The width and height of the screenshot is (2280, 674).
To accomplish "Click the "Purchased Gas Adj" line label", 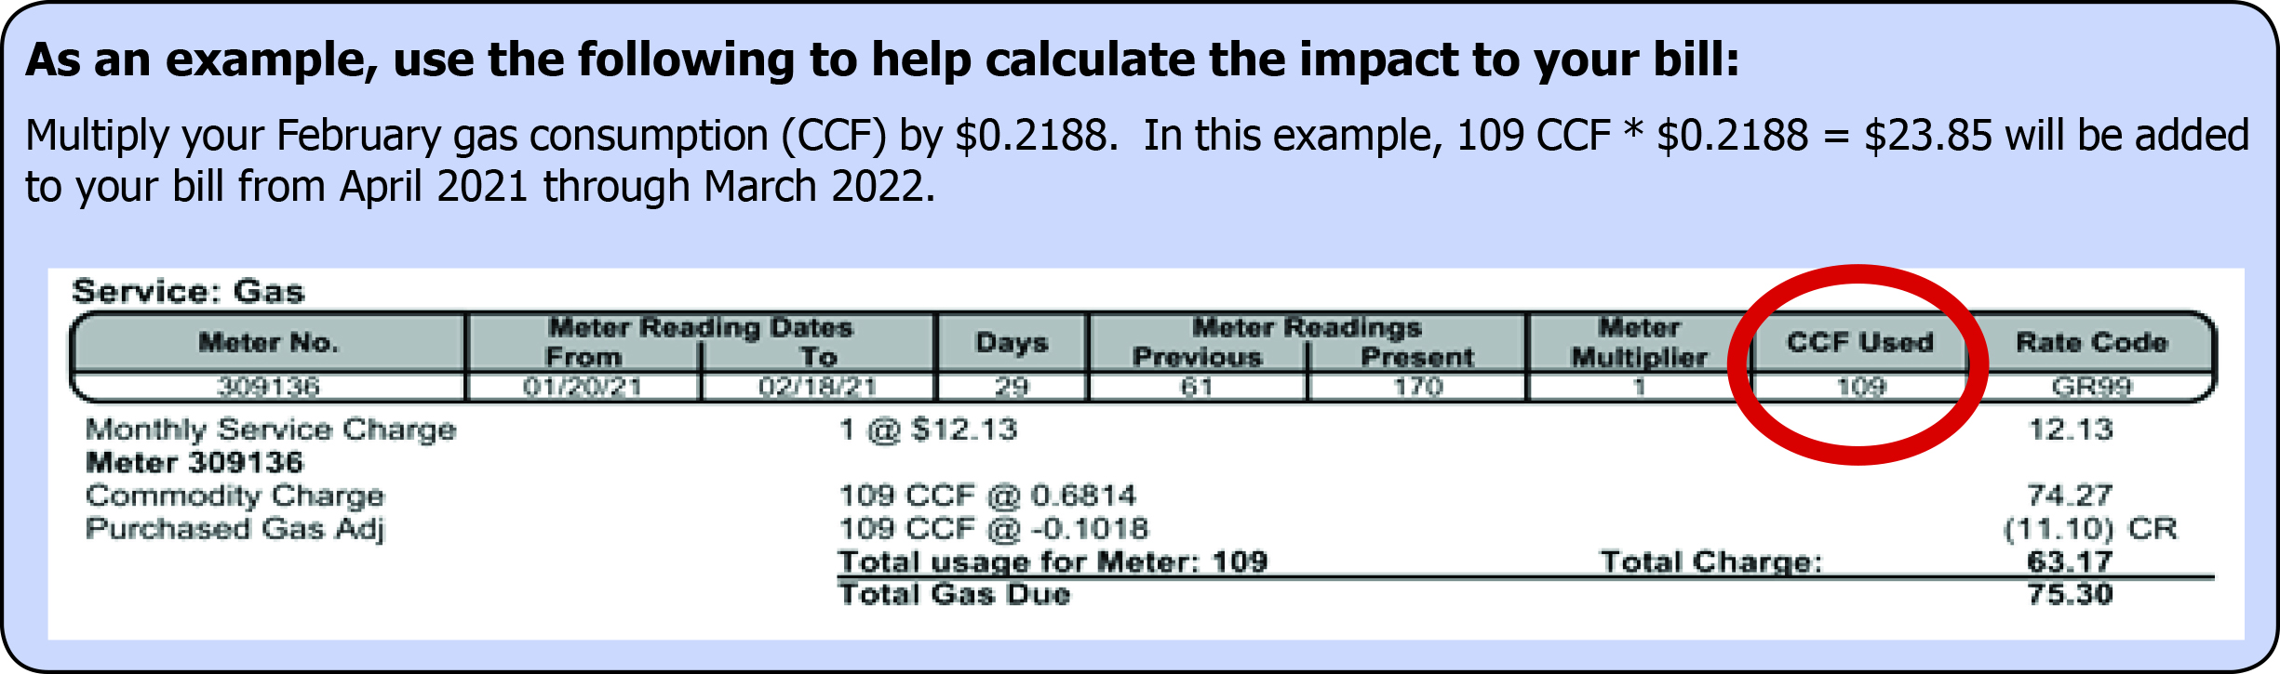I will 235,529.
